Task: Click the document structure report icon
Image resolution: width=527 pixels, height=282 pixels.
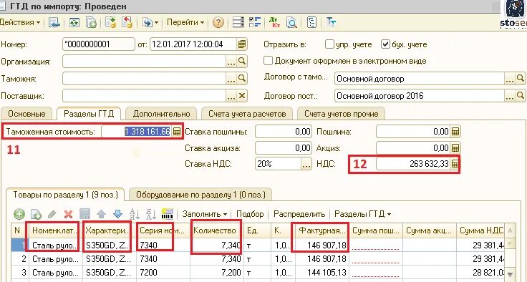Action: [x=312, y=22]
